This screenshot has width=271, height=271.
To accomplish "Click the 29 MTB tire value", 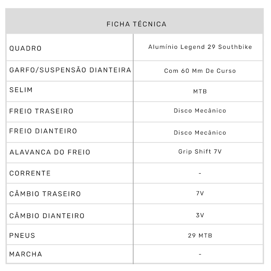I will point(200,236).
